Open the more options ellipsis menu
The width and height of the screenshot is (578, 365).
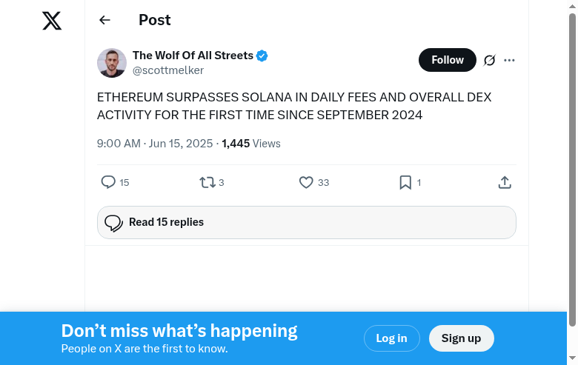point(509,60)
